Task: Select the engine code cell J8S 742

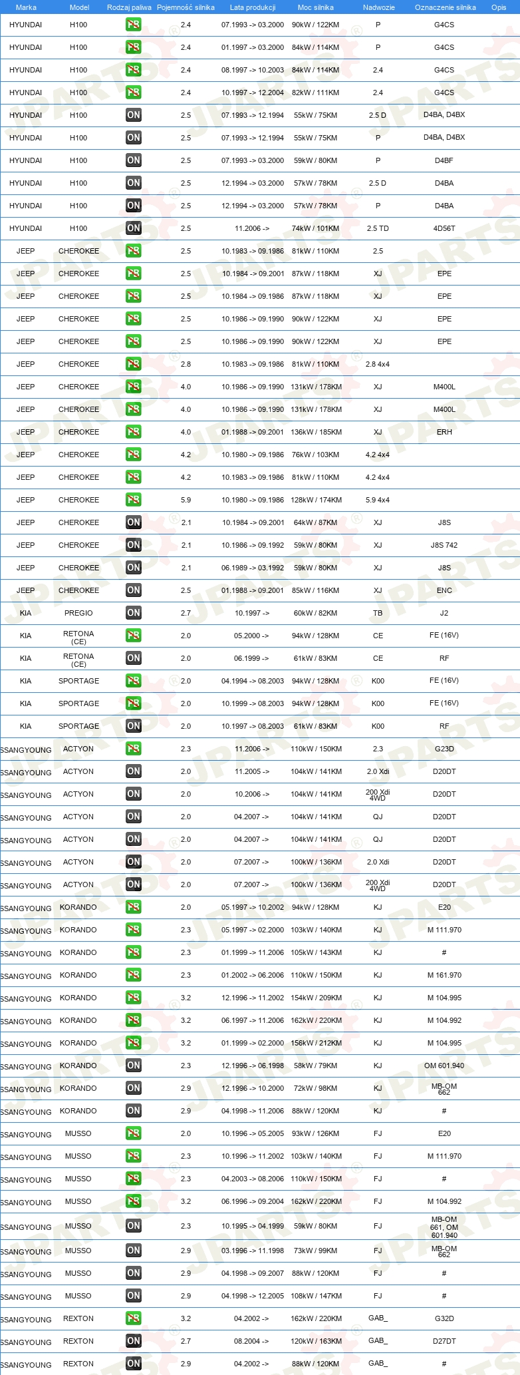Action: [x=444, y=545]
